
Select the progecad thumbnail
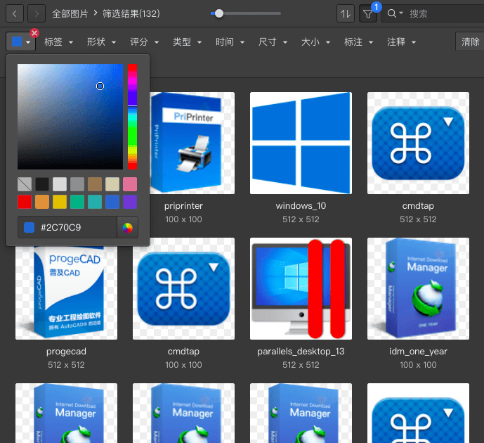[x=66, y=293]
